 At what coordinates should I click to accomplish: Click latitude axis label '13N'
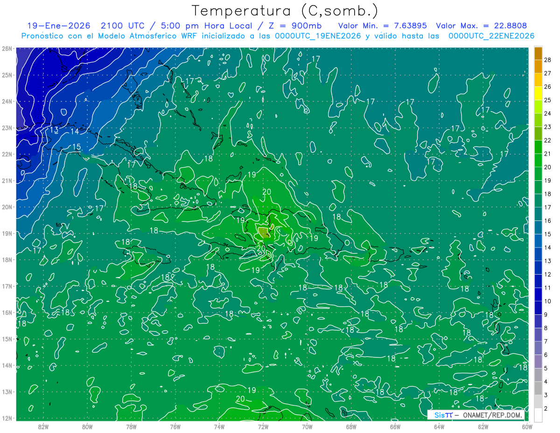click(7, 392)
